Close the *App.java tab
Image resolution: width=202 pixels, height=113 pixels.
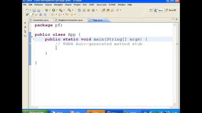point(105,20)
